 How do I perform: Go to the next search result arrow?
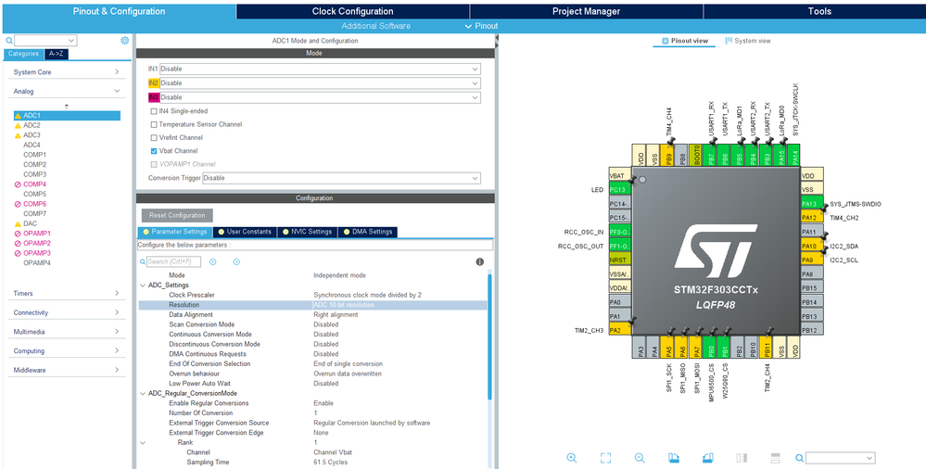coord(236,261)
